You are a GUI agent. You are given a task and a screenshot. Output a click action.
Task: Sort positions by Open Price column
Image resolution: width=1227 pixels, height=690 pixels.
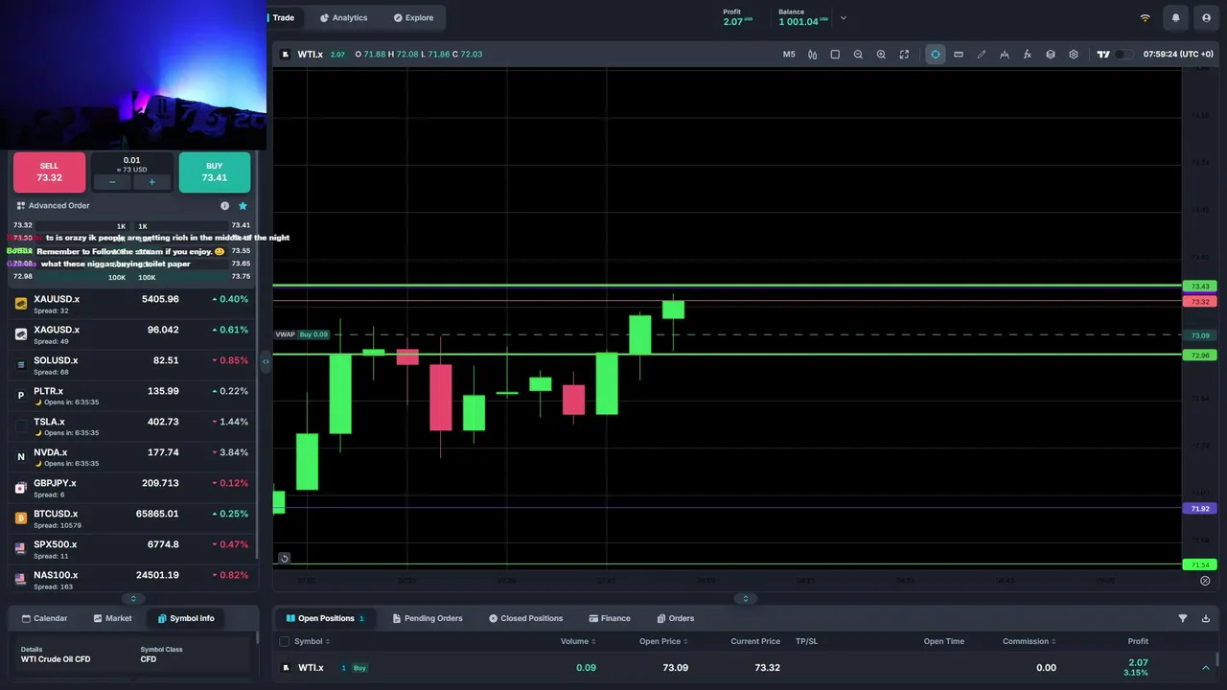663,641
